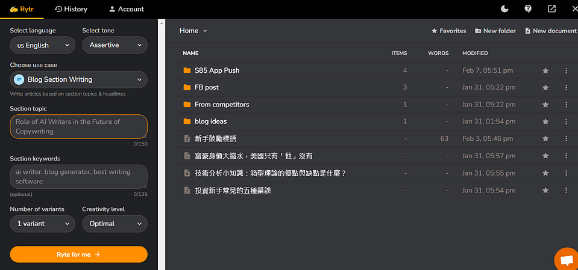Open more options for blog ideas folder

click(566, 121)
